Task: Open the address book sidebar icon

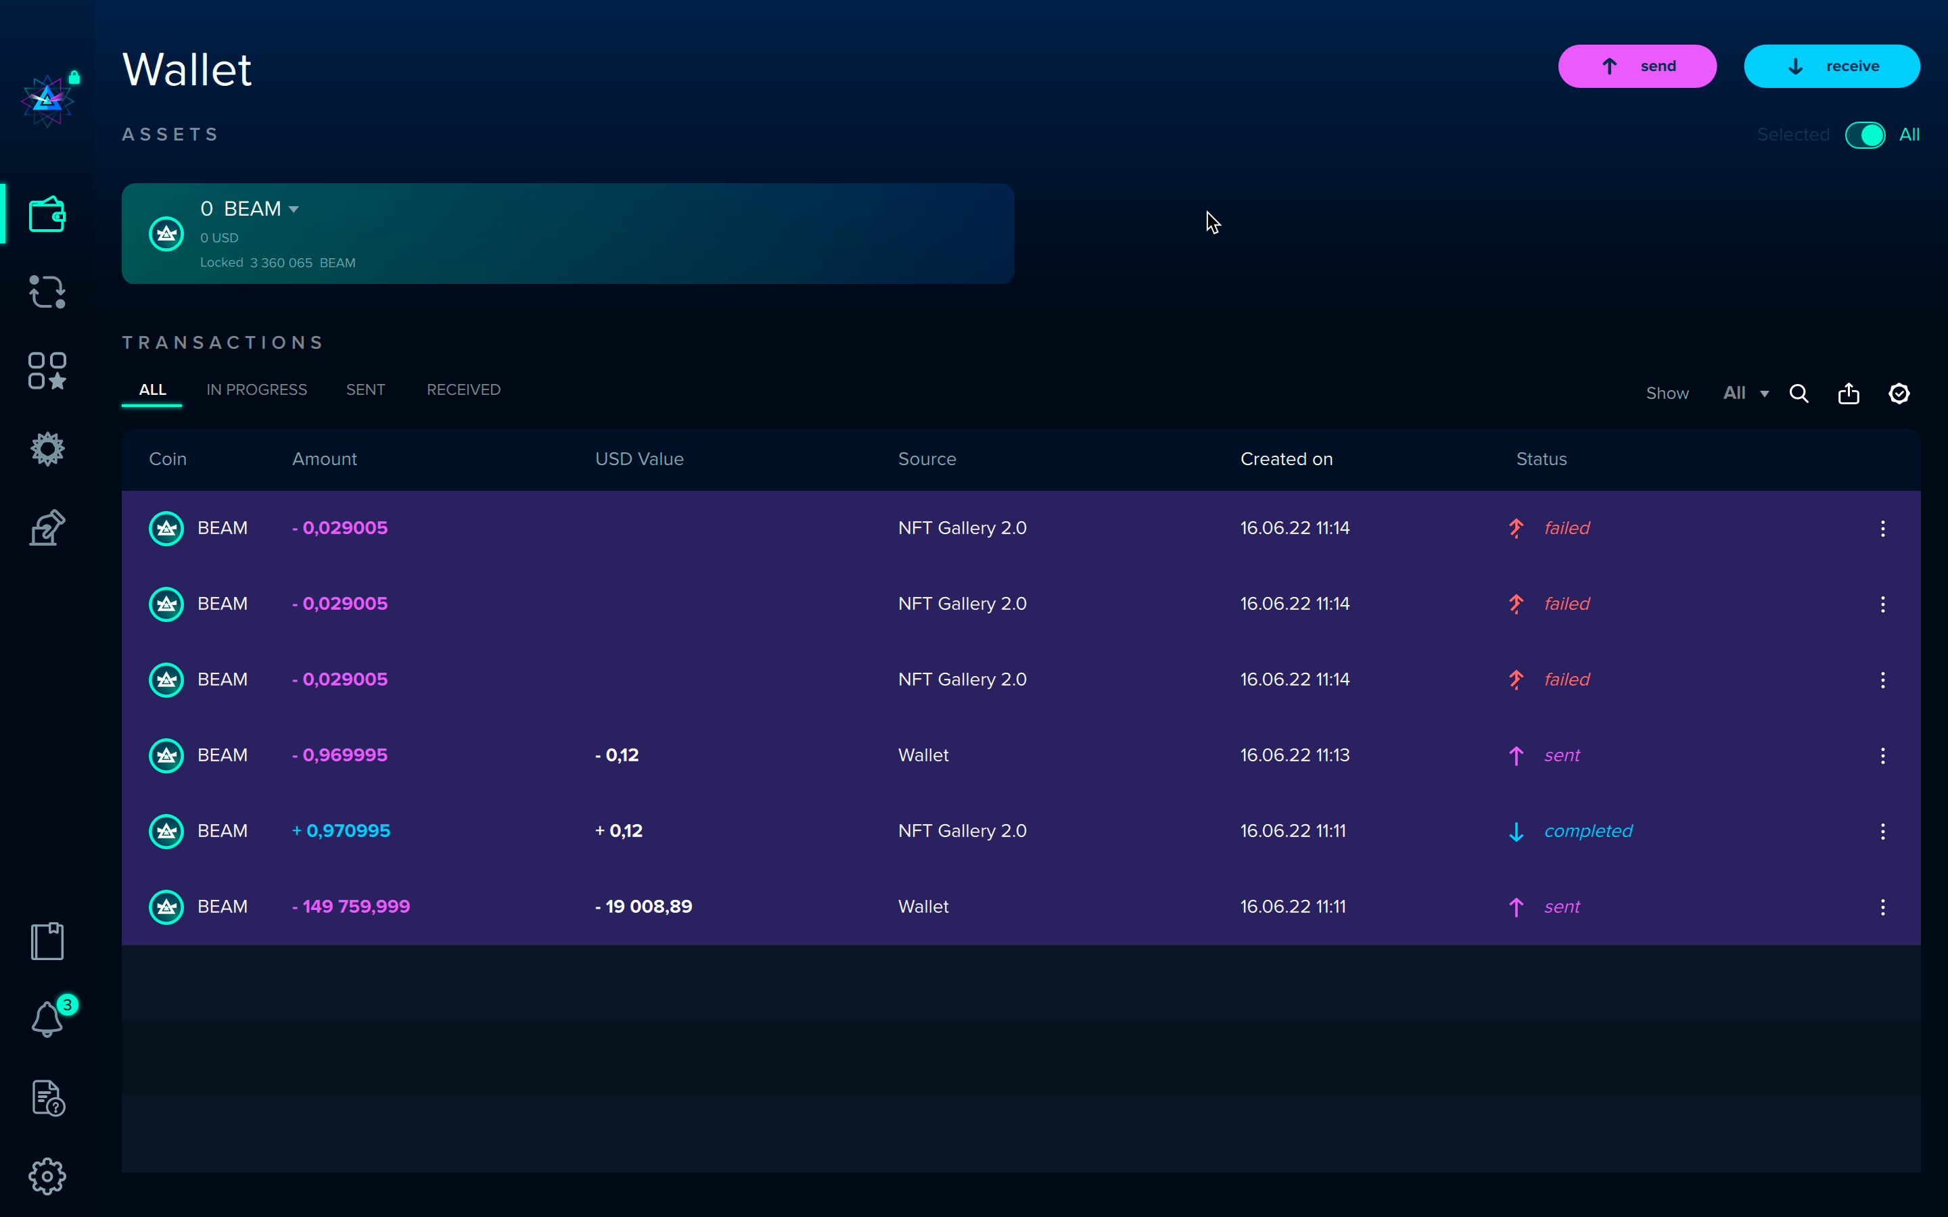Action: coord(47,941)
